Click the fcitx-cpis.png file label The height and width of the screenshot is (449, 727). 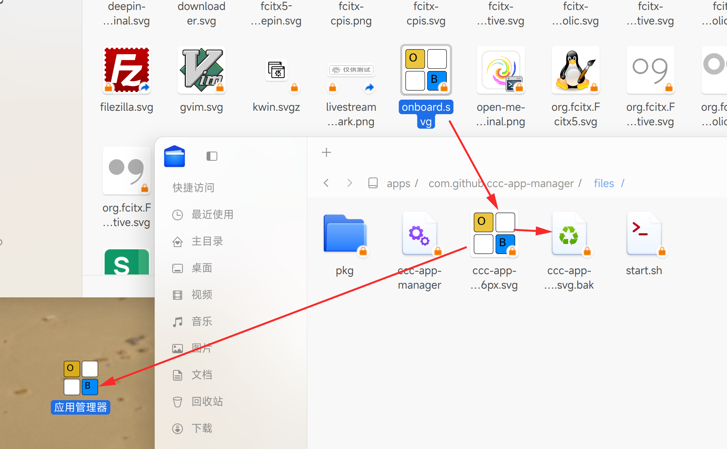[x=351, y=13]
